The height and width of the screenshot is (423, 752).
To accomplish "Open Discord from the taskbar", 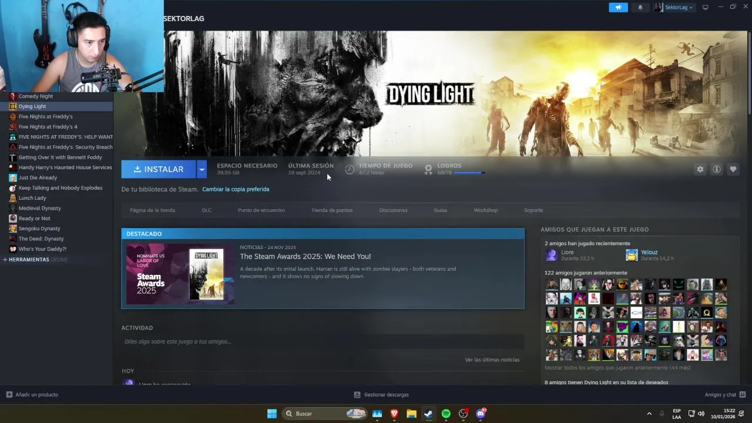I will pyautogui.click(x=481, y=414).
